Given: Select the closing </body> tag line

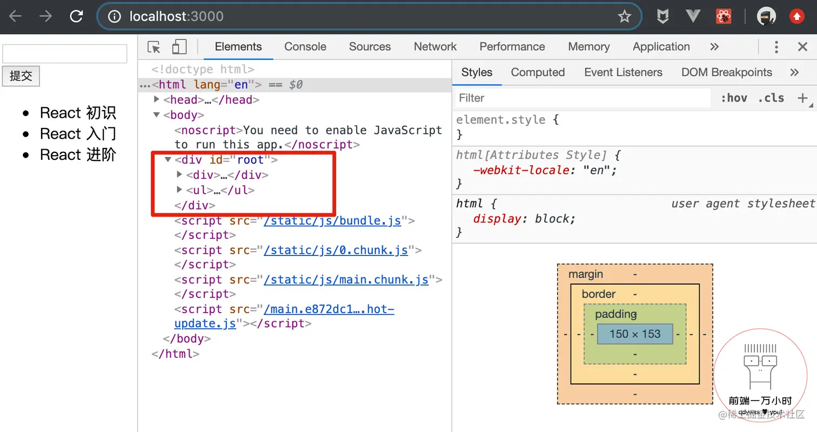Looking at the screenshot, I should [186, 339].
